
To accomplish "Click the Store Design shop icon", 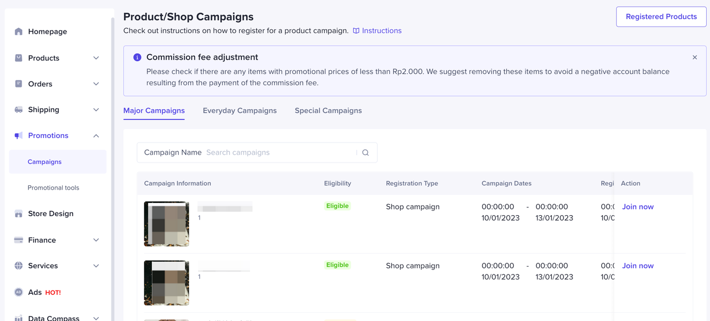I will 19,213.
